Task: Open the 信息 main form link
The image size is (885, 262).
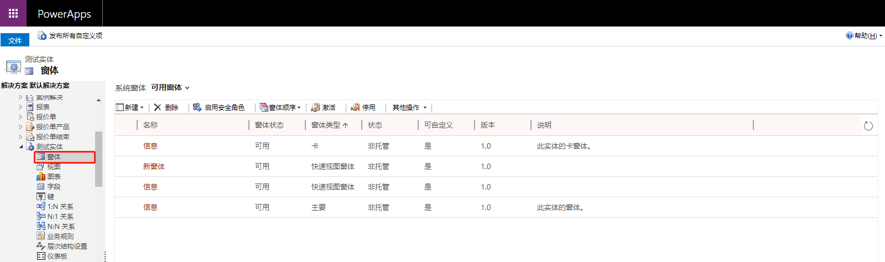Action: [x=150, y=207]
